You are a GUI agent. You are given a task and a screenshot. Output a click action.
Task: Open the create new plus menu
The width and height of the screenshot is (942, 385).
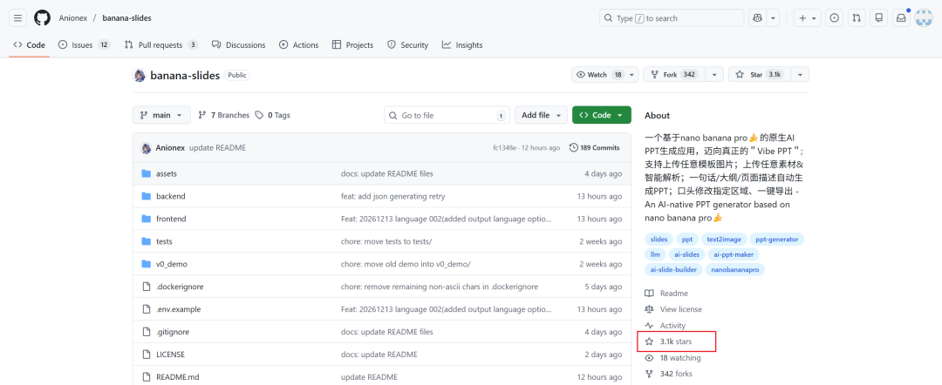[808, 18]
